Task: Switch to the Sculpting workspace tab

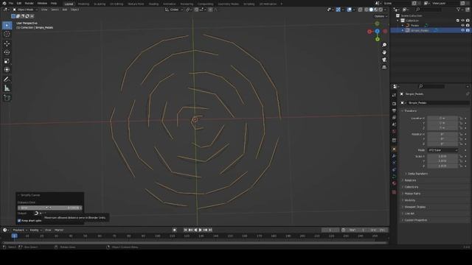Action: click(x=100, y=4)
